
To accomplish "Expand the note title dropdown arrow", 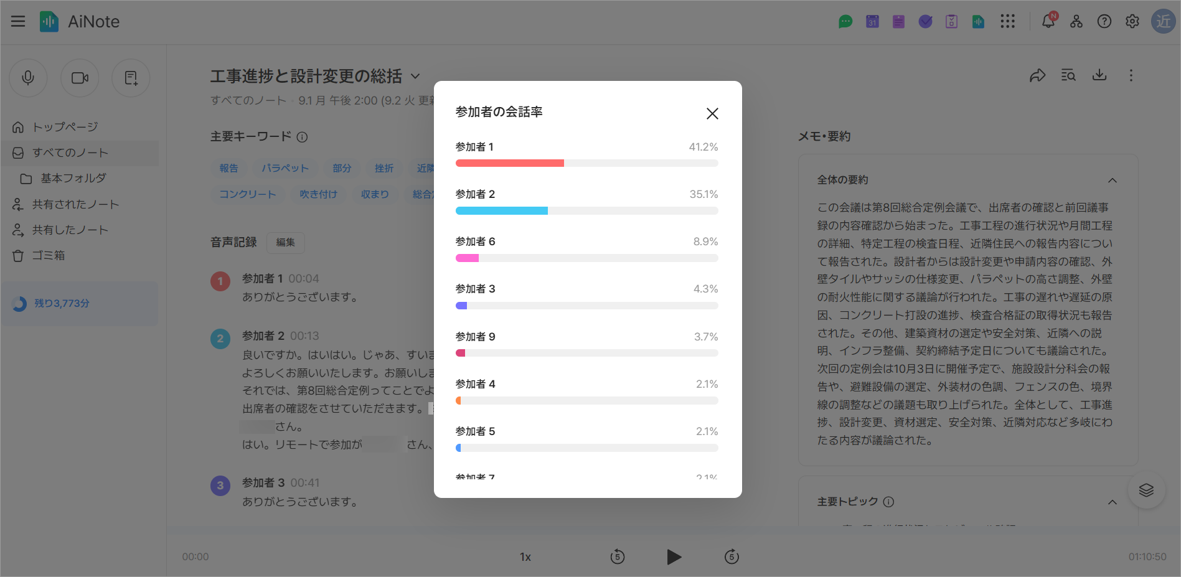I will click(x=415, y=77).
